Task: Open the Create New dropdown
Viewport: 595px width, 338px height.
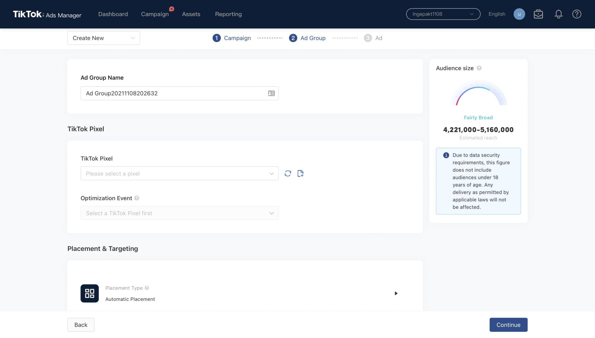Action: tap(103, 38)
